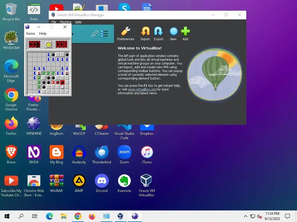
Task: Open Machine menu in VirtualBox Manager
Action: click(x=66, y=22)
